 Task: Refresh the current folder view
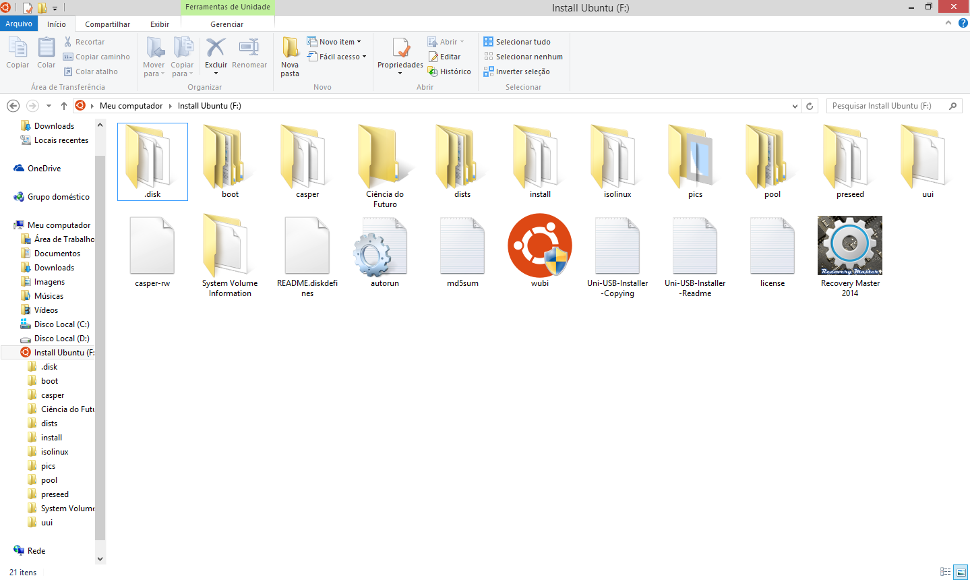click(x=810, y=106)
